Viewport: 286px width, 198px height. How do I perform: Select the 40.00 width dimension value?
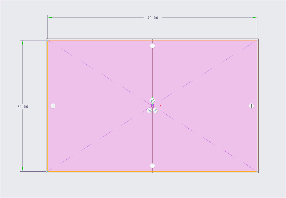[153, 18]
